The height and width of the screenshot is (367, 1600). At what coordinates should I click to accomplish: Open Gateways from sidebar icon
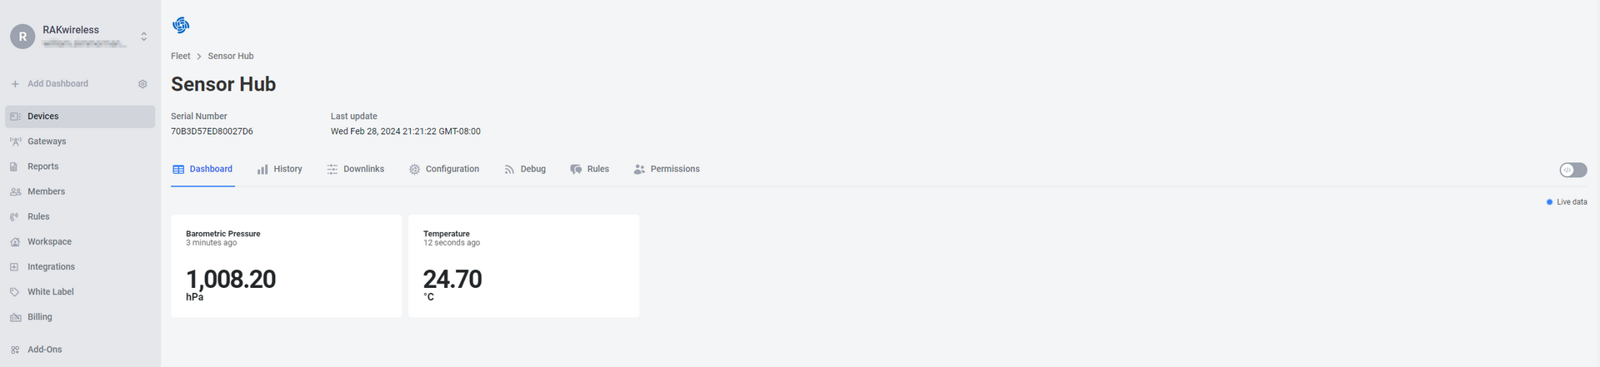click(15, 141)
